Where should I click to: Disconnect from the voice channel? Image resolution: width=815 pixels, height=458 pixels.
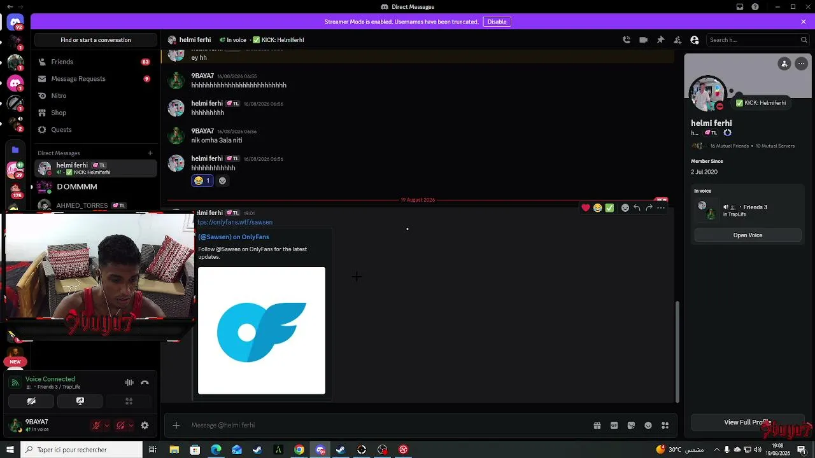(x=145, y=382)
